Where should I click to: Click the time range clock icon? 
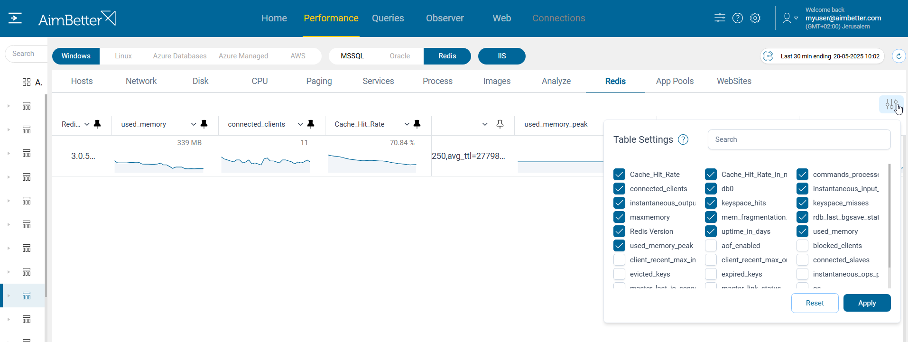[768, 56]
